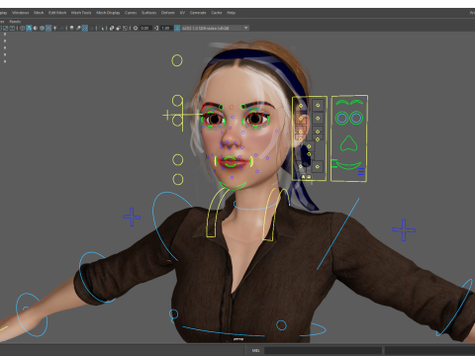This screenshot has width=475, height=356.
Task: Select the bottom-right boxed diamond slider control
Action: 318,167
